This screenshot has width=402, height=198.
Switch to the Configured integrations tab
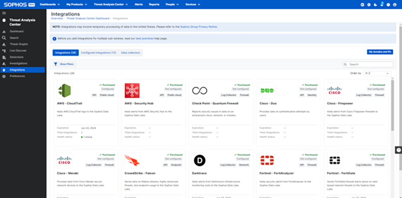98,52
